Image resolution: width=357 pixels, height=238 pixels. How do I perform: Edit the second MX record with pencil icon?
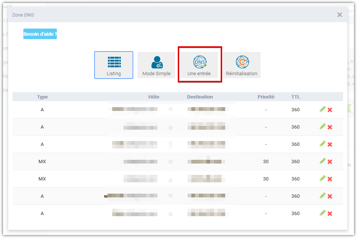click(x=322, y=179)
